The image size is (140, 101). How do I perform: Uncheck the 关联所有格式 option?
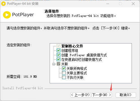coord(64,68)
